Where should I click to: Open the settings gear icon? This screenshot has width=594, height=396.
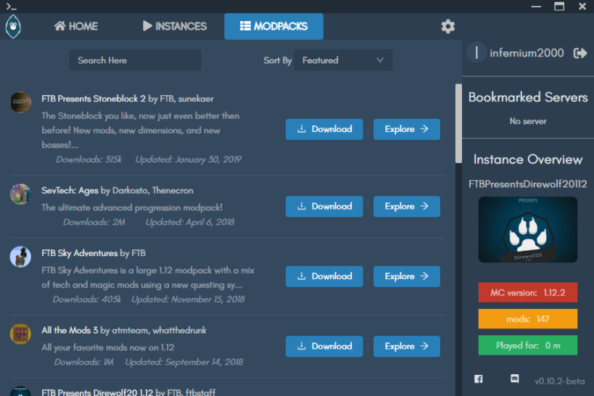tap(447, 27)
